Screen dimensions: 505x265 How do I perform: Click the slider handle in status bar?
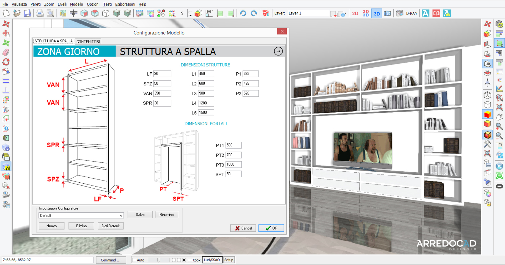point(159,260)
